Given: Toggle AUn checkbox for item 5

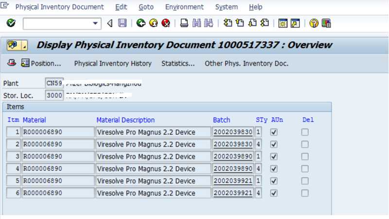Looking at the screenshot, I should tap(274, 181).
